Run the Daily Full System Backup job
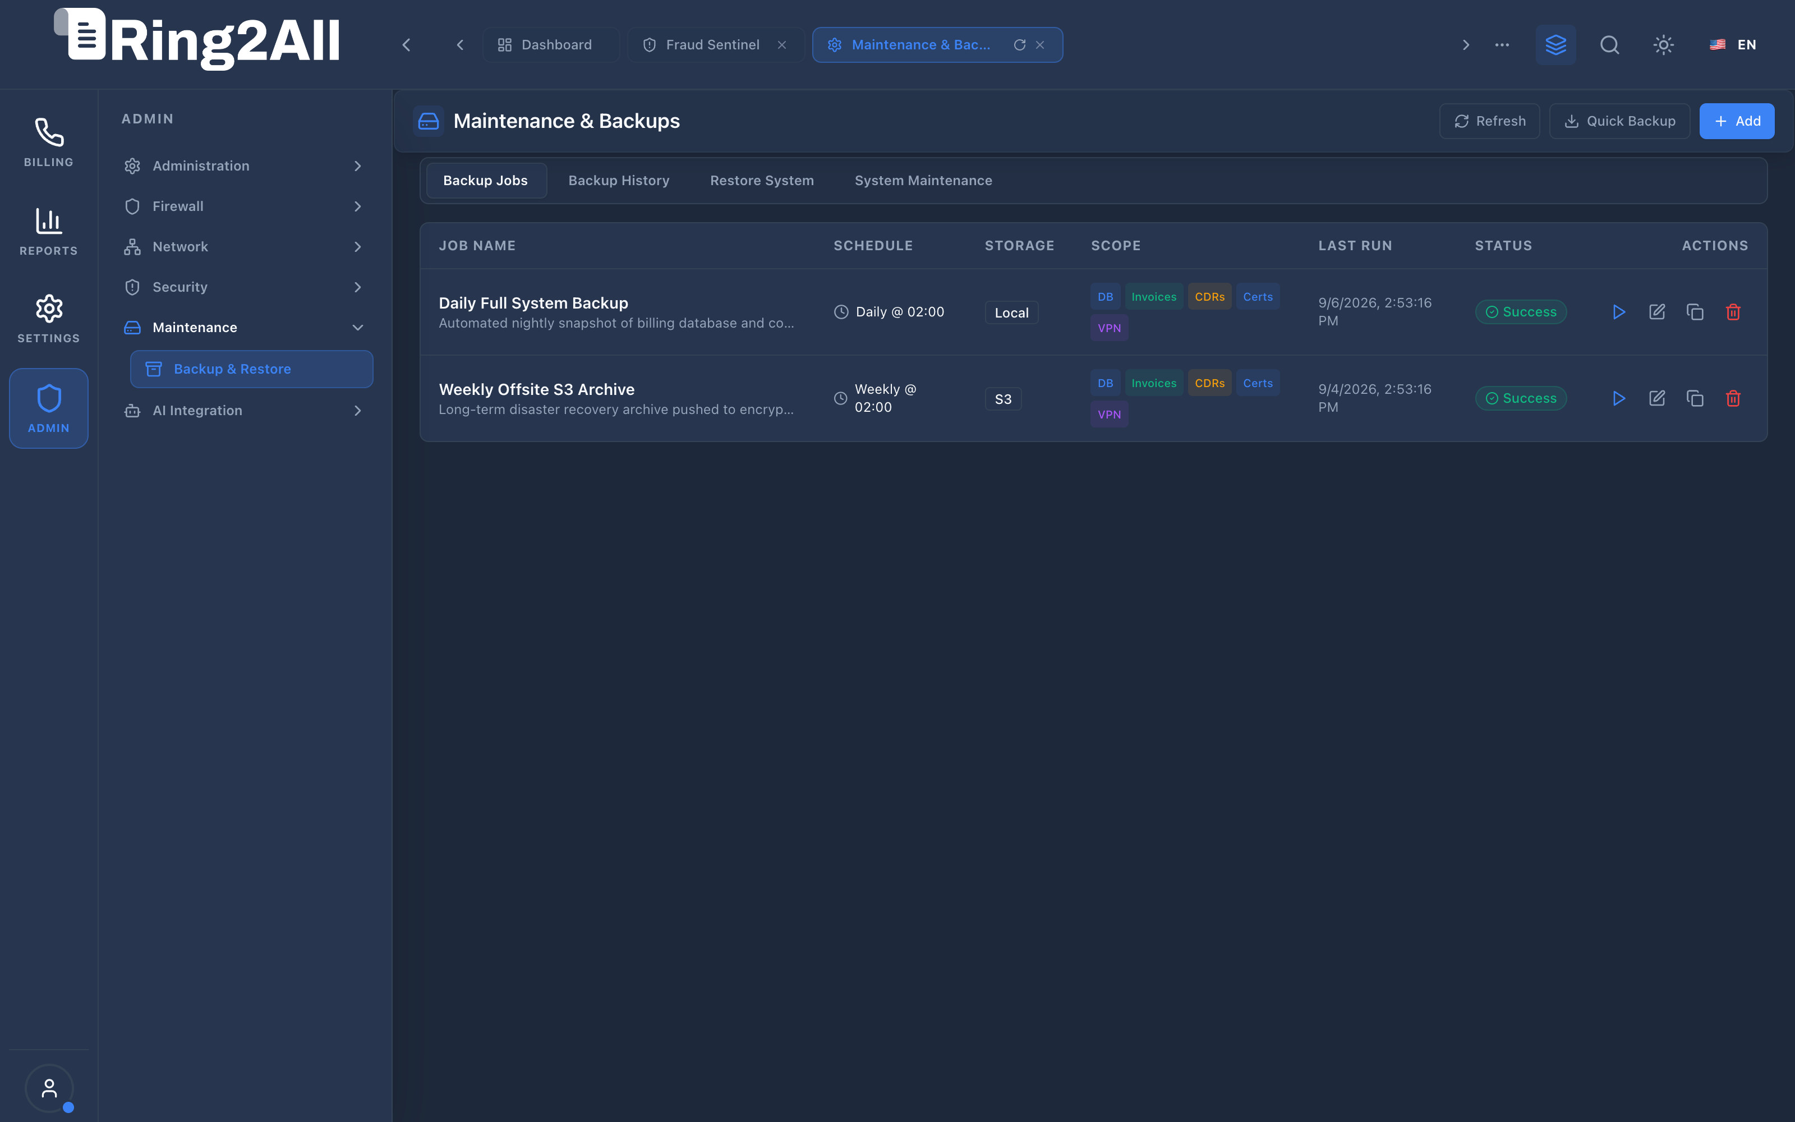 click(x=1618, y=312)
